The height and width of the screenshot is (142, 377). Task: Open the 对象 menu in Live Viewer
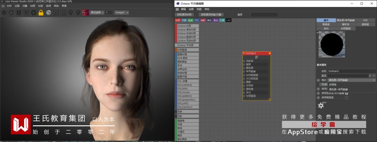tap(25, 6)
